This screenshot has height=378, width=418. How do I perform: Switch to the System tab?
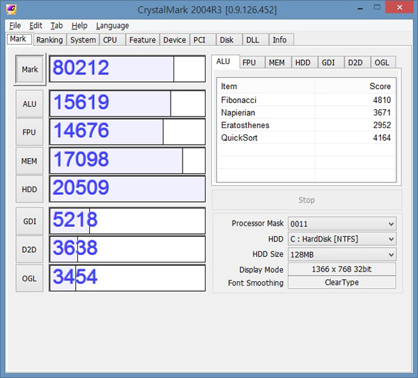tap(83, 40)
